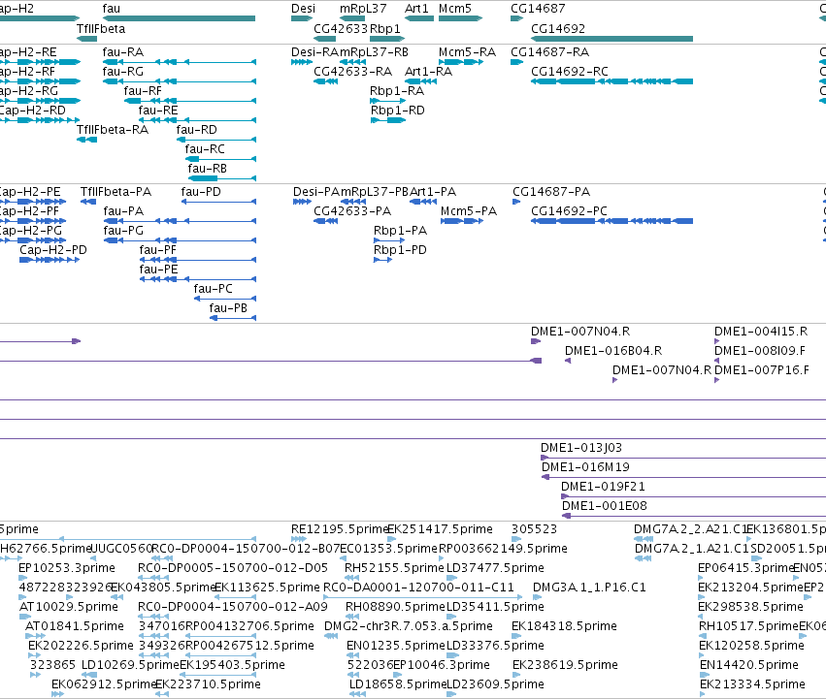Open protein fau-PA
This screenshot has height=699, width=826.
click(x=123, y=211)
